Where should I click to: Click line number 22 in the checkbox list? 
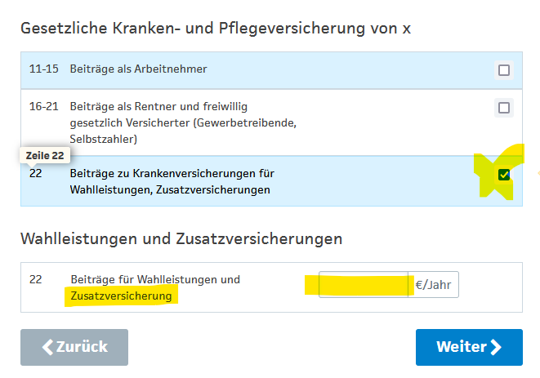coord(35,173)
